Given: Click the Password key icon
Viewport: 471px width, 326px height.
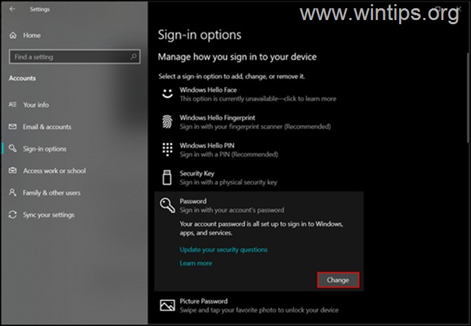Looking at the screenshot, I should [x=167, y=205].
